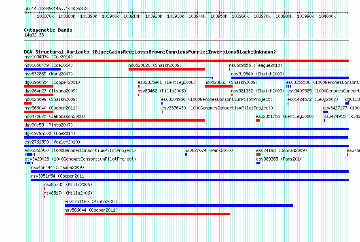360x242 pixels.
Task: Click the chr14:103860146..104009353 coordinates text
Action: (x=56, y=9)
